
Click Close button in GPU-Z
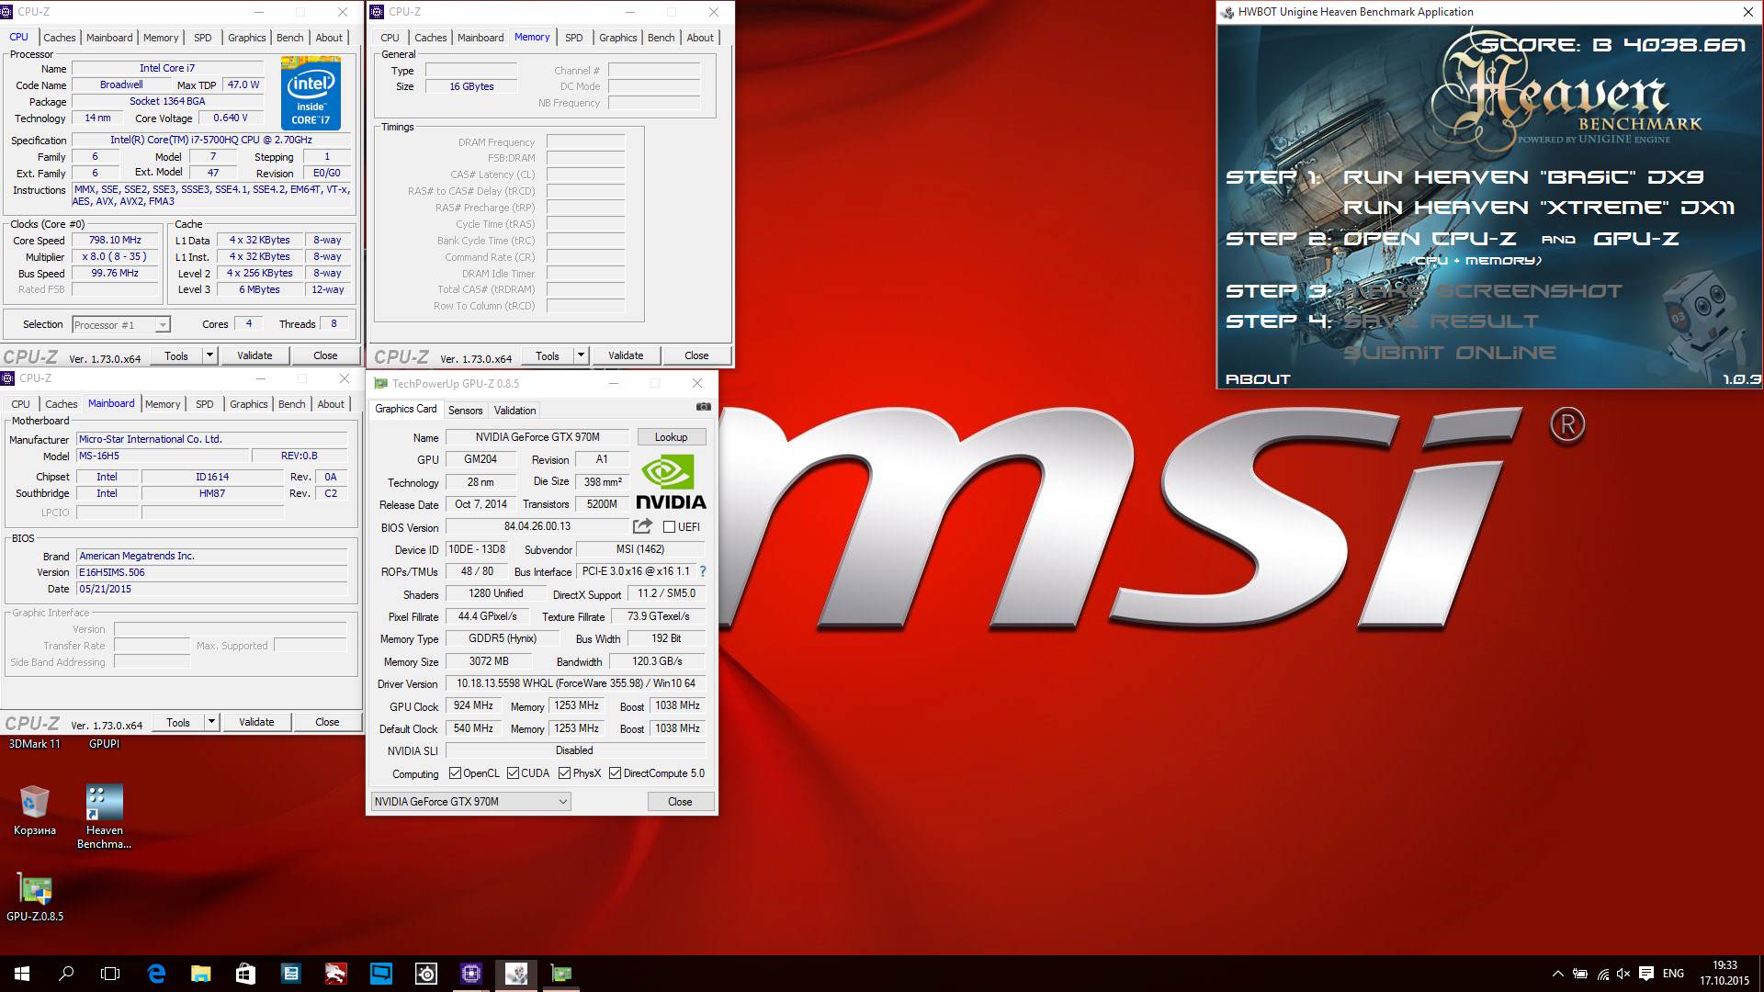pyautogui.click(x=680, y=802)
